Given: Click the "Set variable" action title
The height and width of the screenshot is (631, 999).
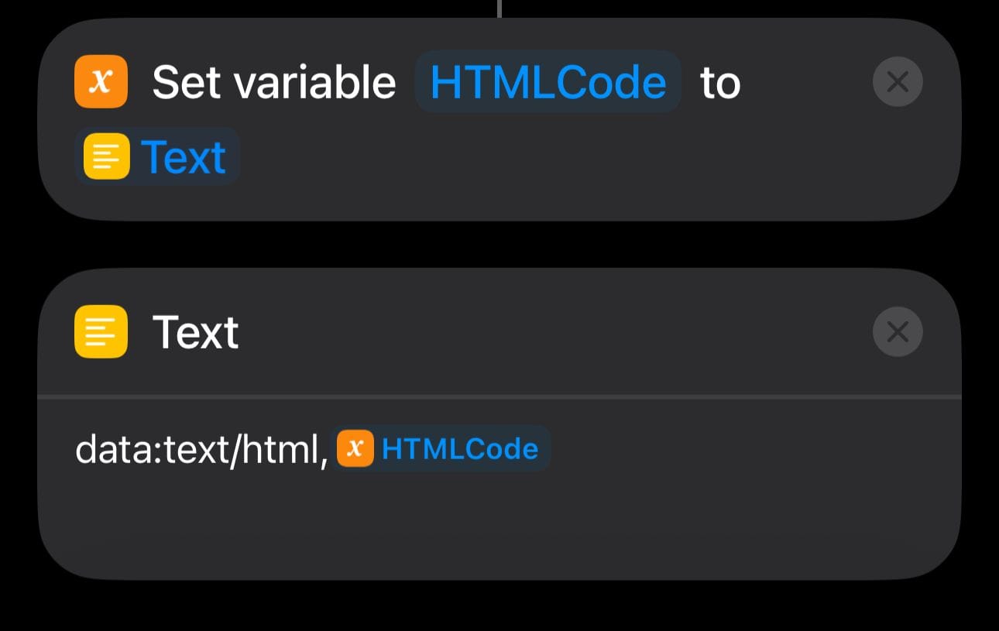Looking at the screenshot, I should point(273,82).
